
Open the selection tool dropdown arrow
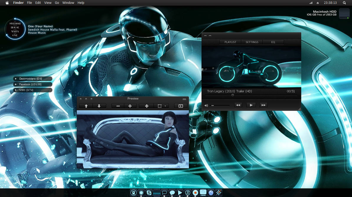click(165, 106)
